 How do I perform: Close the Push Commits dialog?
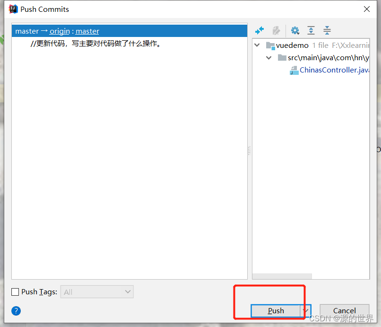point(367,9)
